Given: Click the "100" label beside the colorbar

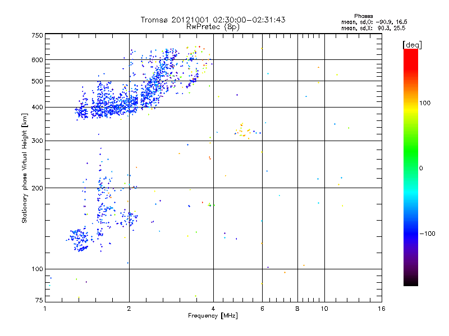Looking at the screenshot, I should coord(425,103).
